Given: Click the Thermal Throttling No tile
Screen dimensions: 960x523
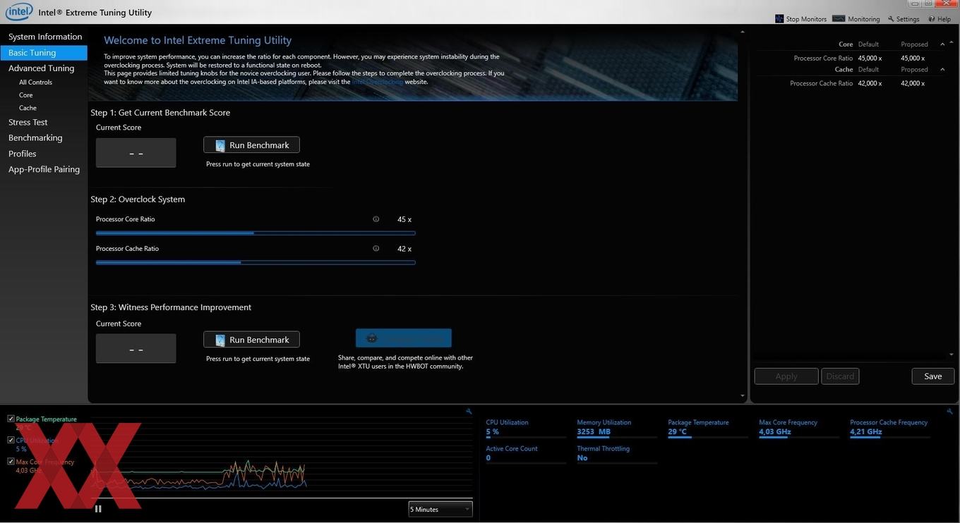Looking at the screenshot, I should pos(617,454).
